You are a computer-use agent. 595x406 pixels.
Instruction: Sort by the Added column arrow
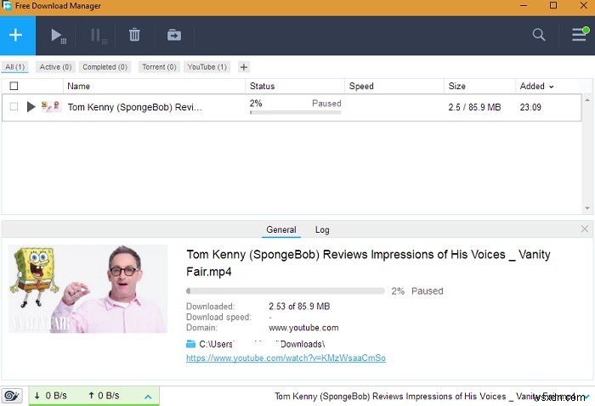(552, 87)
